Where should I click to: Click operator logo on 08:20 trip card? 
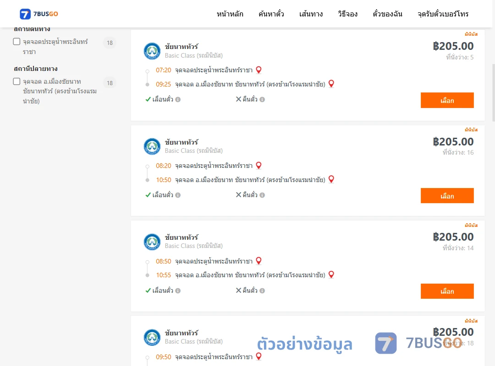pos(152,146)
